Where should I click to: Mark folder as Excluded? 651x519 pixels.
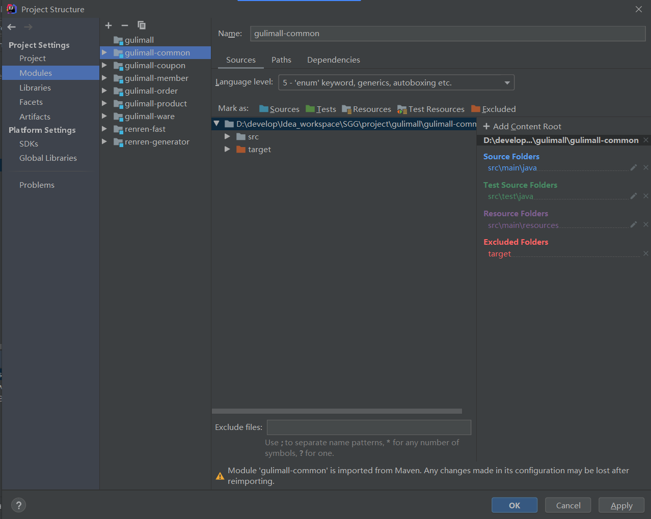(x=494, y=109)
